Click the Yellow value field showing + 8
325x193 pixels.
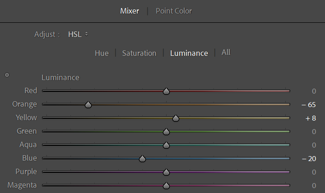click(311, 118)
